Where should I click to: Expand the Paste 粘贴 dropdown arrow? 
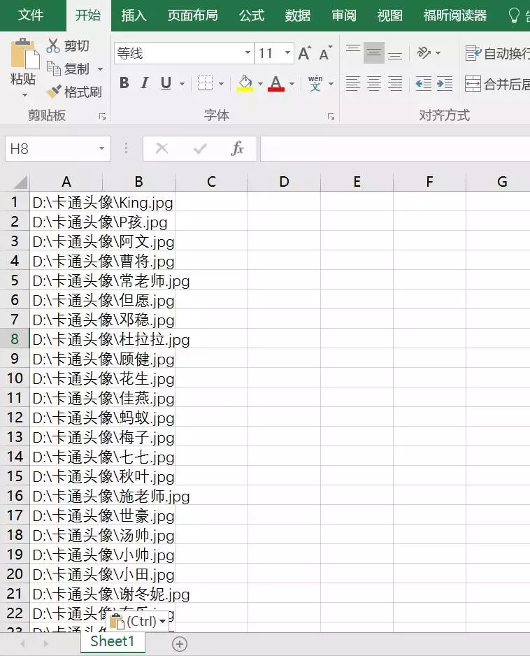click(x=24, y=95)
